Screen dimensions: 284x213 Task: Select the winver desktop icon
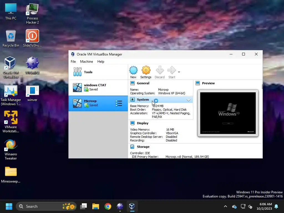(x=32, y=93)
